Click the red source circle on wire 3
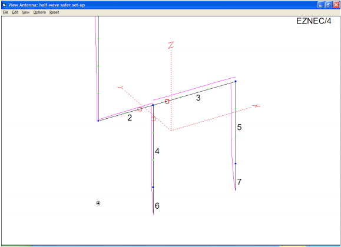 click(167, 101)
